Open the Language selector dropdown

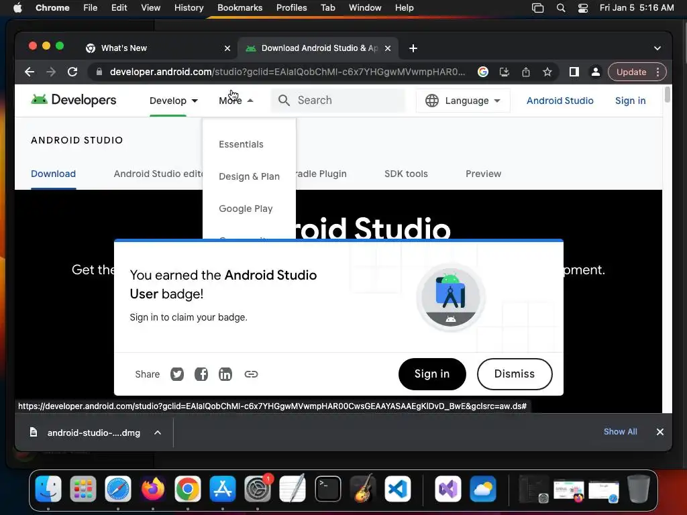point(463,101)
